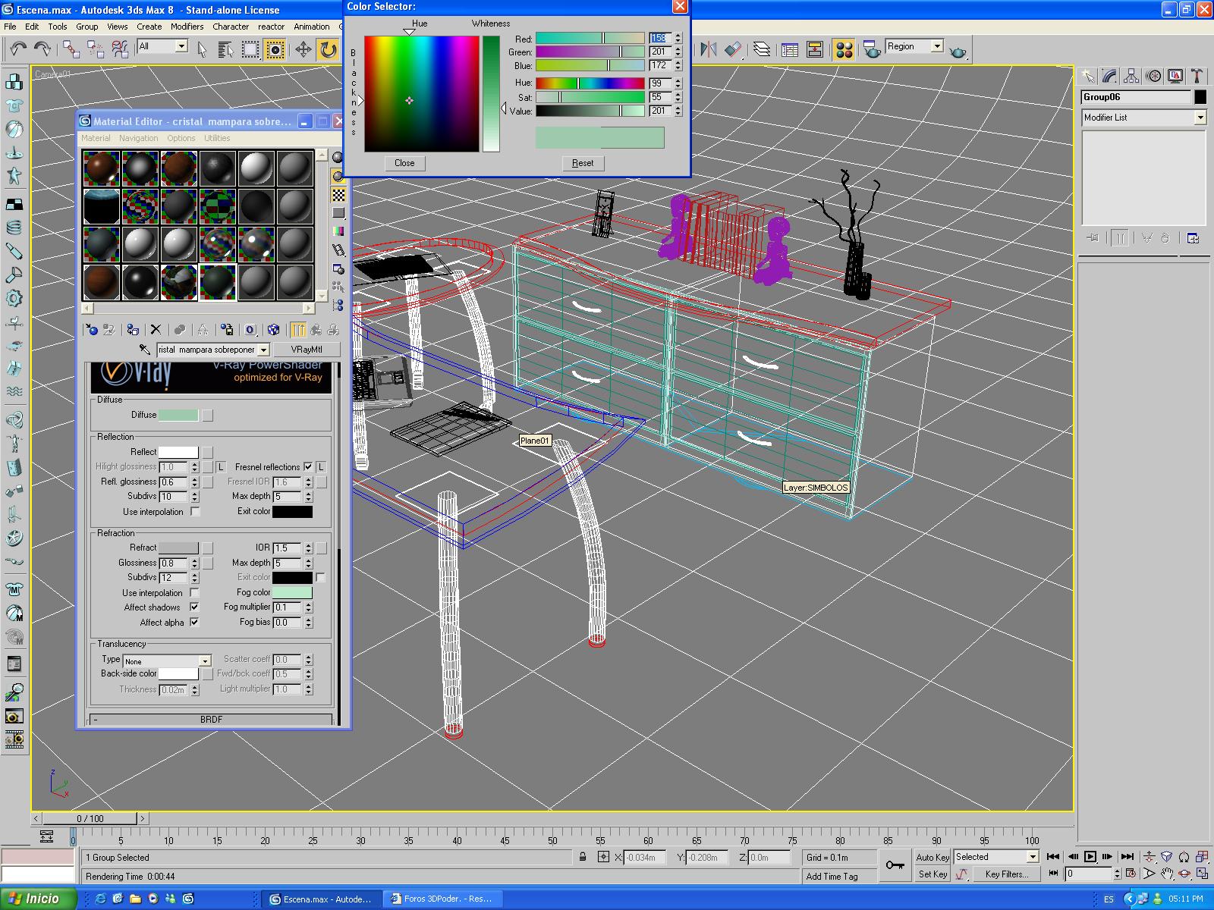1214x910 pixels.
Task: Toggle Fresnel reflections checkbox
Action: click(x=308, y=467)
